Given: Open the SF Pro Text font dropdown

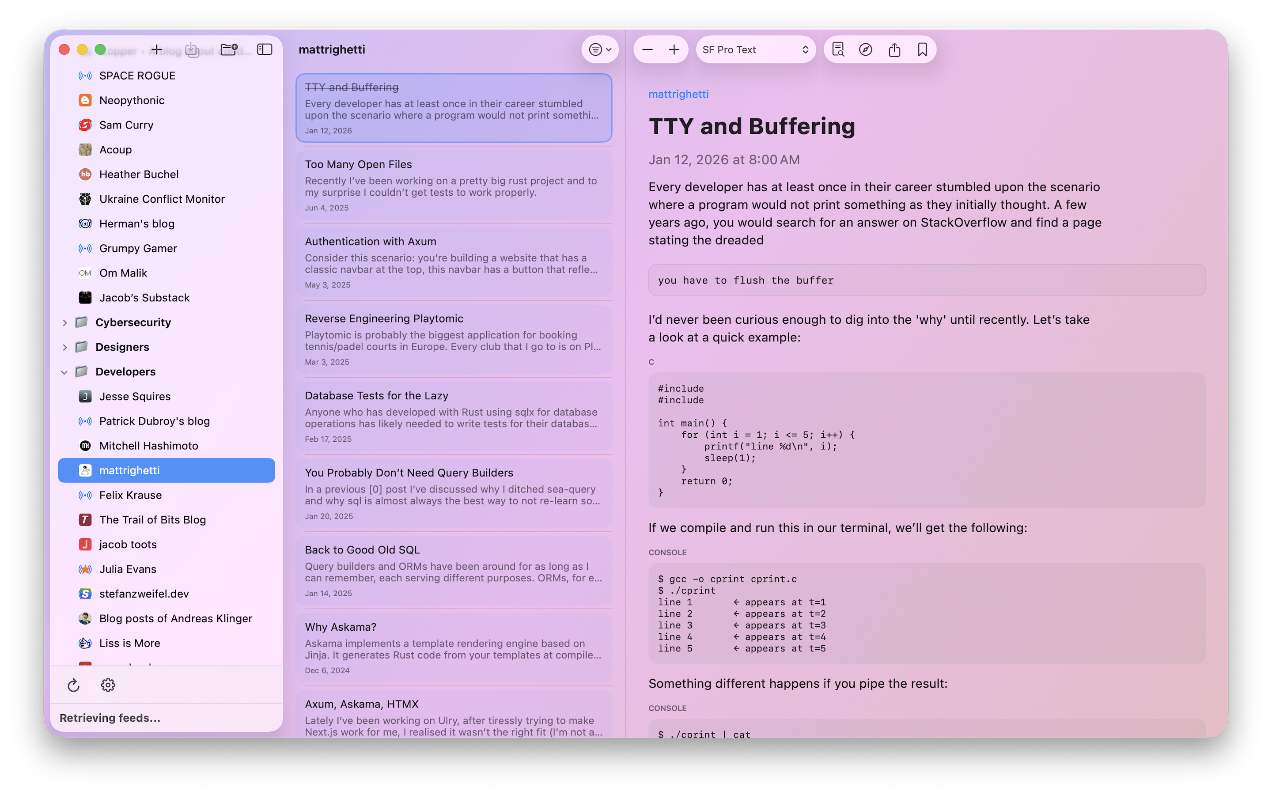Looking at the screenshot, I should 755,49.
